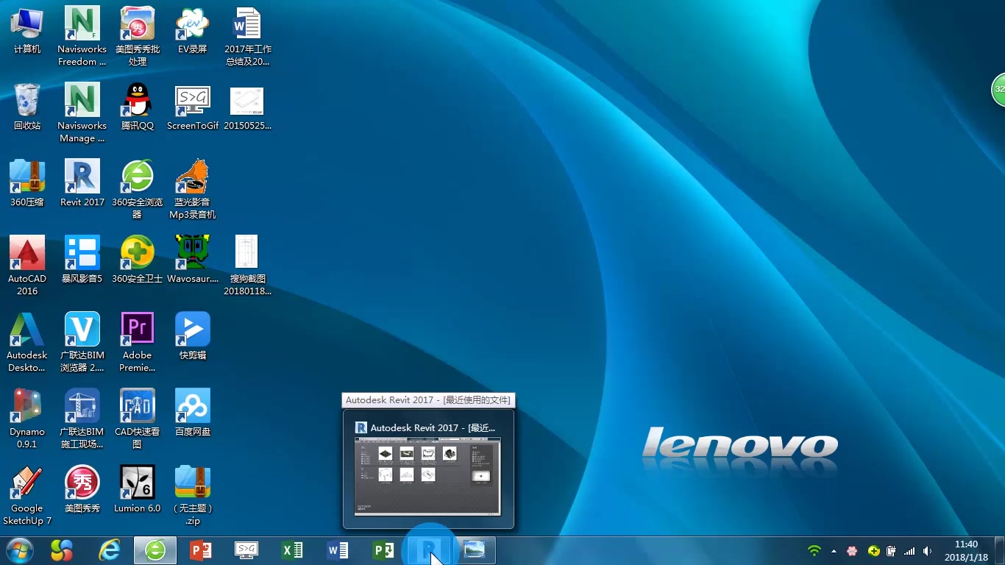Viewport: 1005px width, 565px height.
Task: Open 广联达BIM施工现场 shortcut
Action: coord(82,419)
